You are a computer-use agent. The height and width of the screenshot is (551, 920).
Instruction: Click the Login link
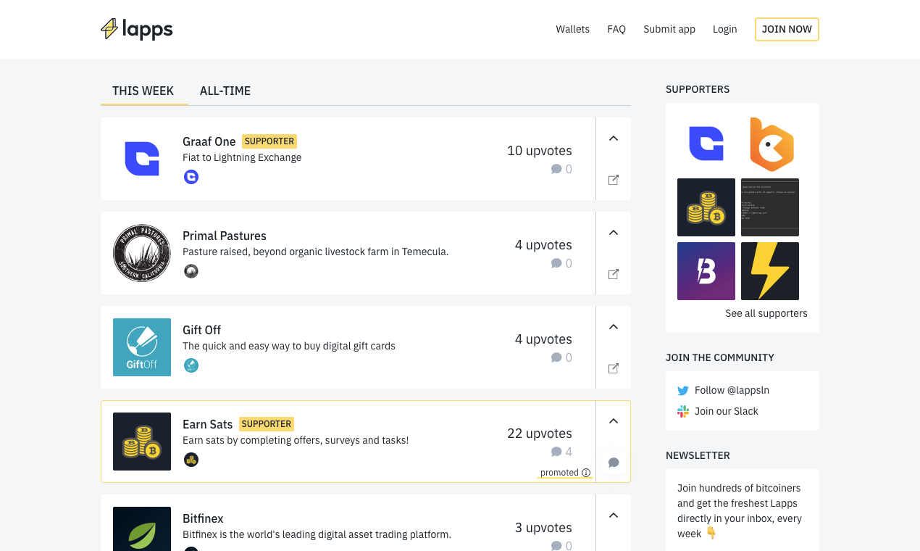724,29
